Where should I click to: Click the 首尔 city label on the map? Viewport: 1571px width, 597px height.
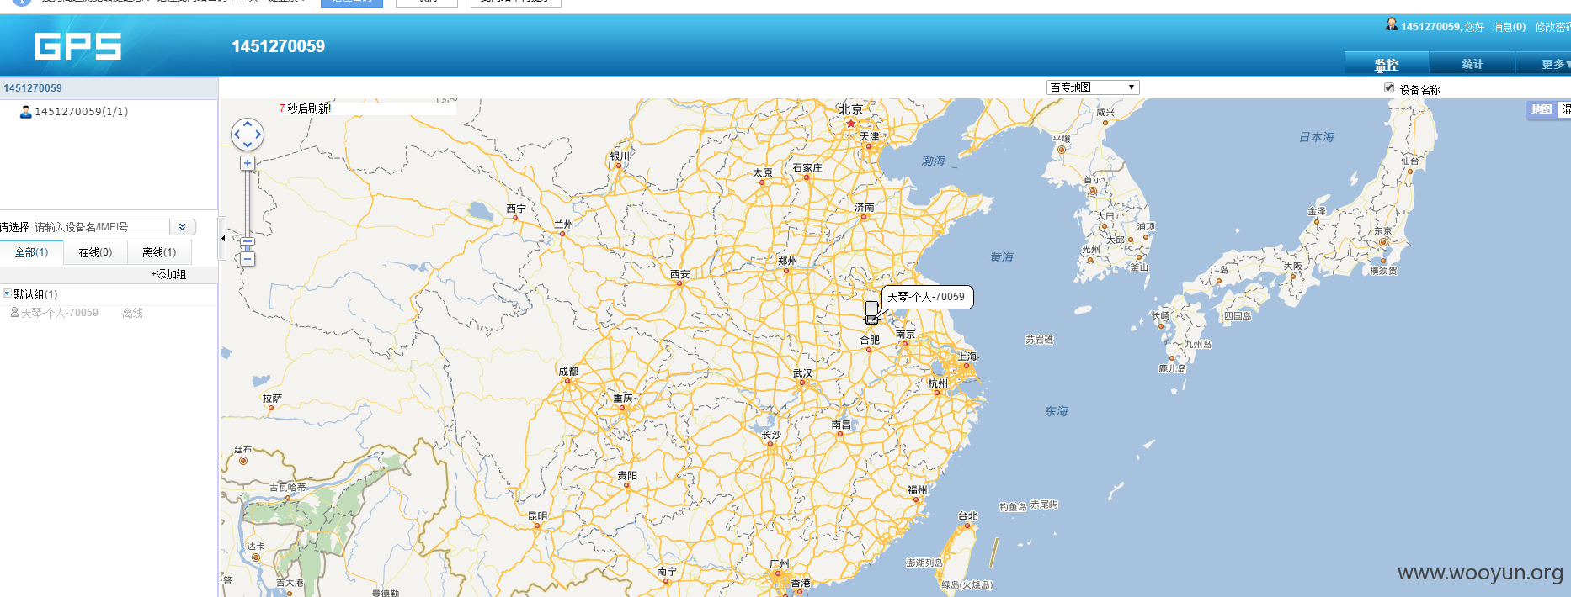click(x=1092, y=179)
